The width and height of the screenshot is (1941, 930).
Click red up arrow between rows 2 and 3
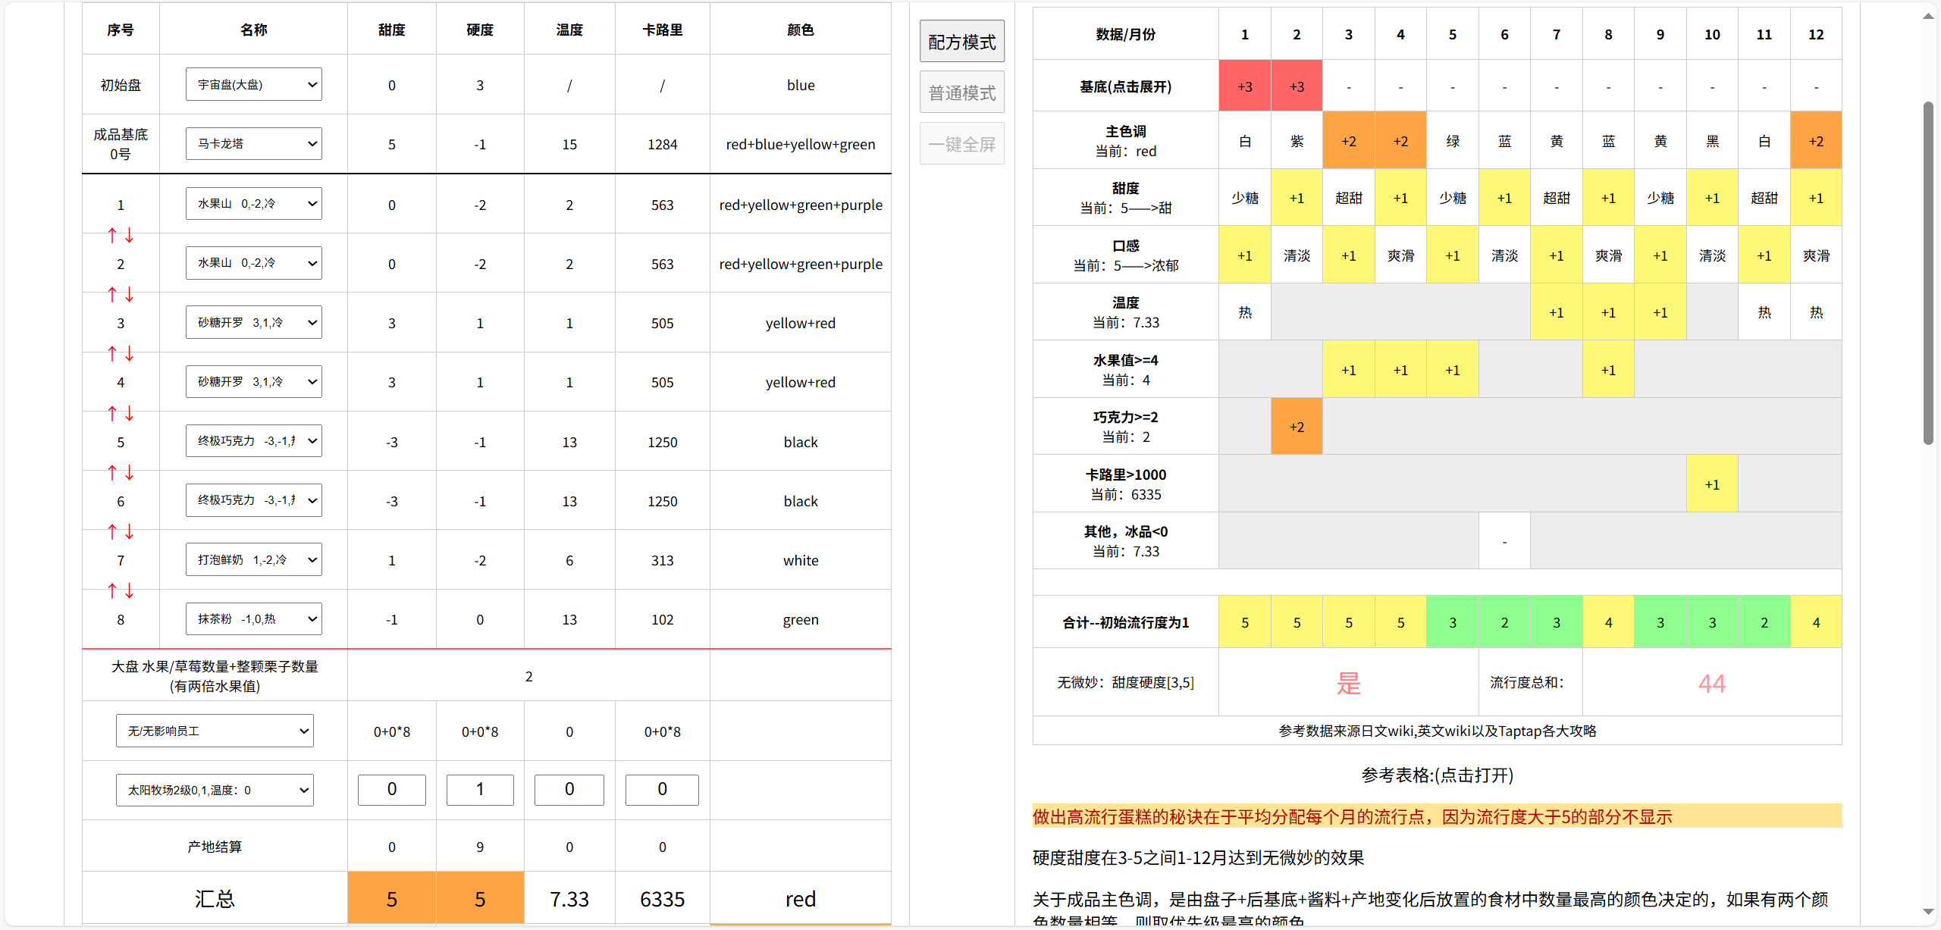point(112,295)
